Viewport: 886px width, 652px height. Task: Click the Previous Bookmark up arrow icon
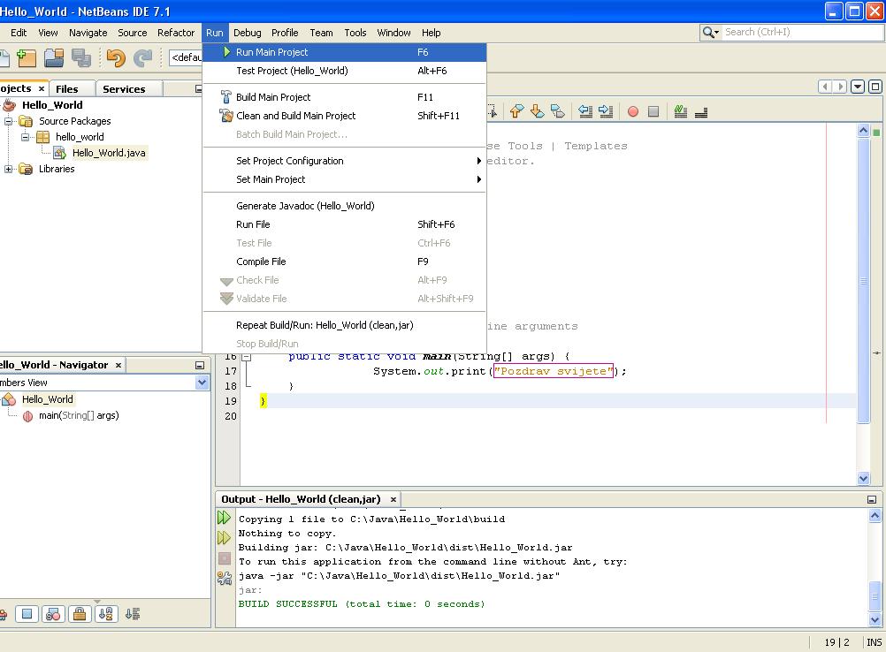coord(516,111)
